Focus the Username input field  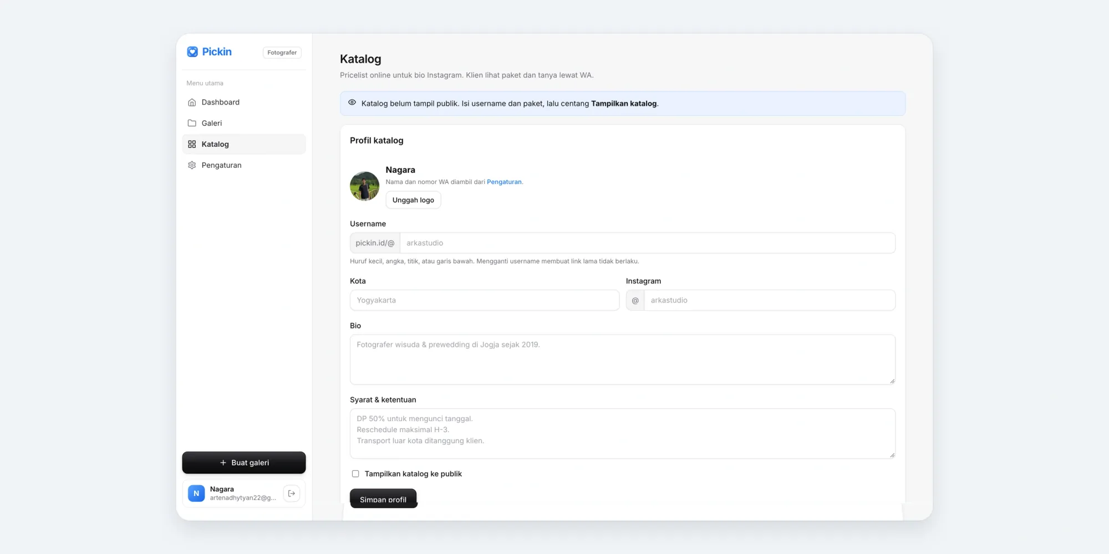click(647, 243)
